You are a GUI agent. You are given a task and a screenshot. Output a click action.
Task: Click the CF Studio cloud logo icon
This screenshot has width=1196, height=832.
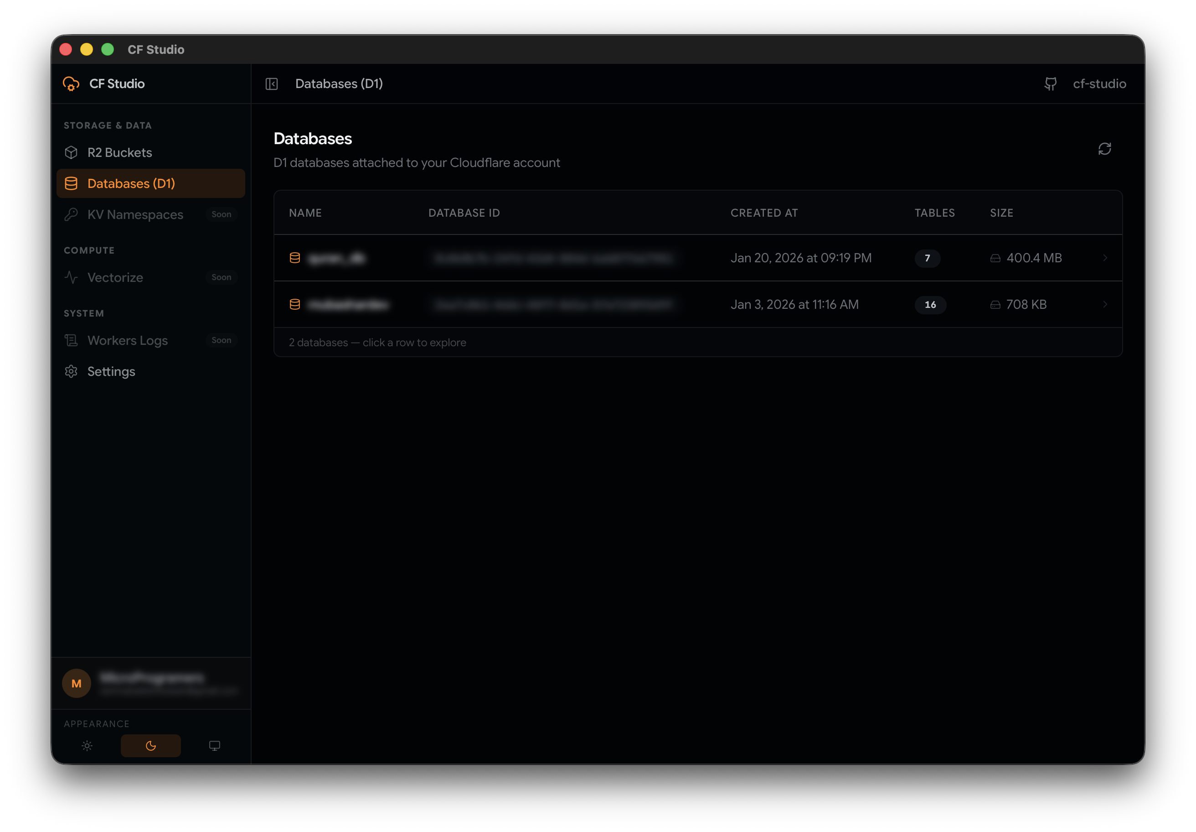(72, 84)
